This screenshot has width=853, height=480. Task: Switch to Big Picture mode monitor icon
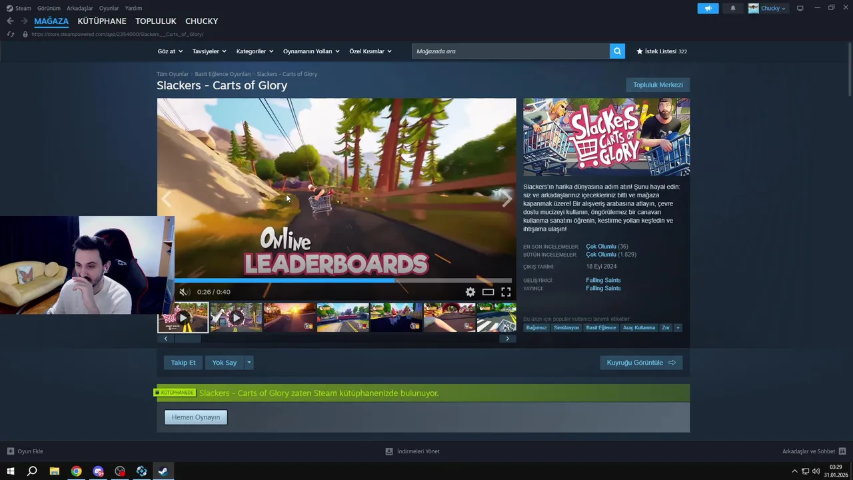800,8
